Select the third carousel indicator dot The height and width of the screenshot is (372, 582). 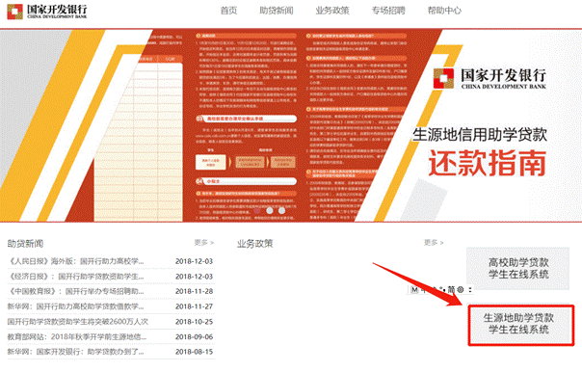pyautogui.click(x=281, y=210)
